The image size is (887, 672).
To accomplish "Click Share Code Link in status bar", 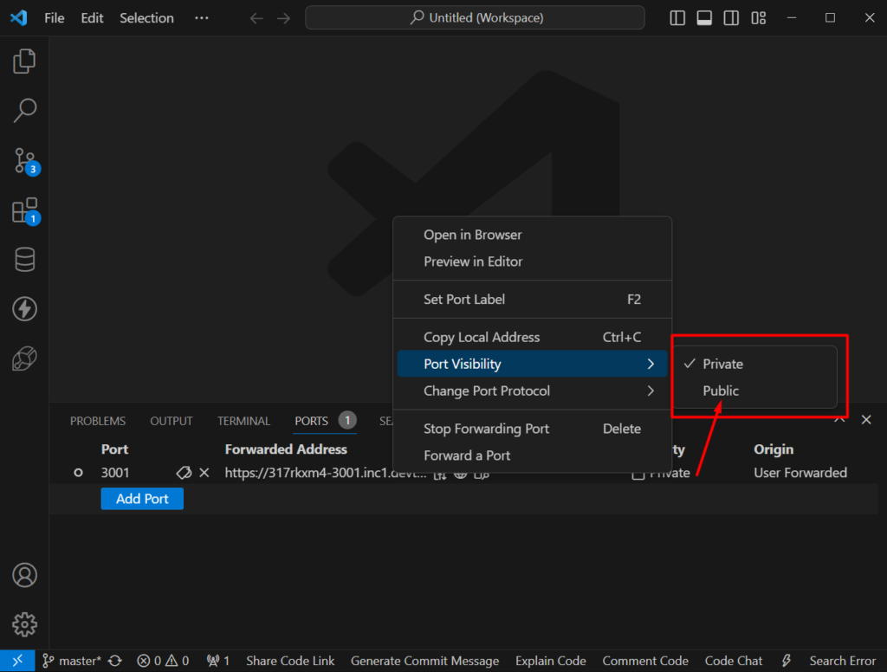I will [x=290, y=661].
